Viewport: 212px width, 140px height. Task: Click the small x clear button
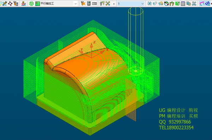pos(114,4)
